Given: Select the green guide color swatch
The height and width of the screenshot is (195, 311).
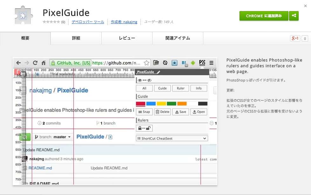Looking at the screenshot, I should pyautogui.click(x=172, y=104).
